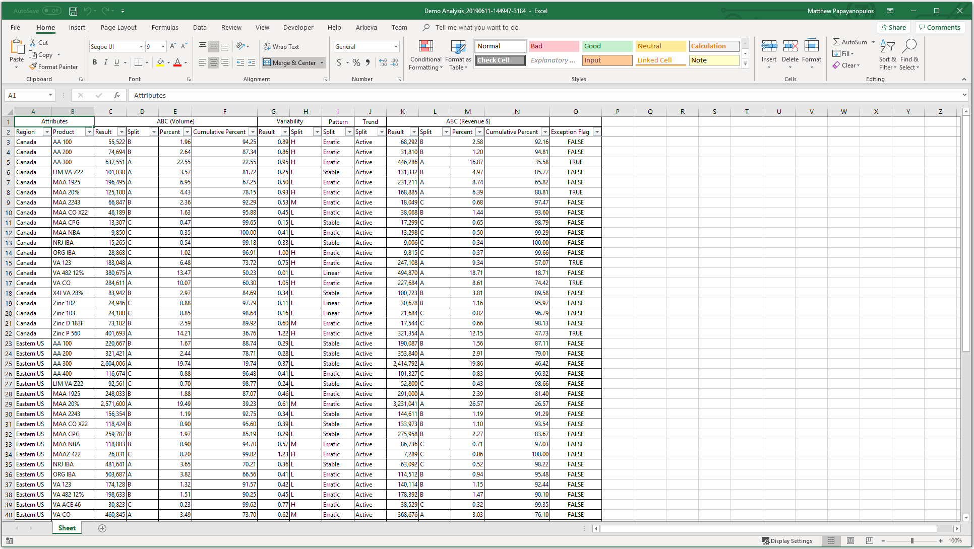Click the Comments button
Viewport: 974px width, 549px height.
(939, 27)
